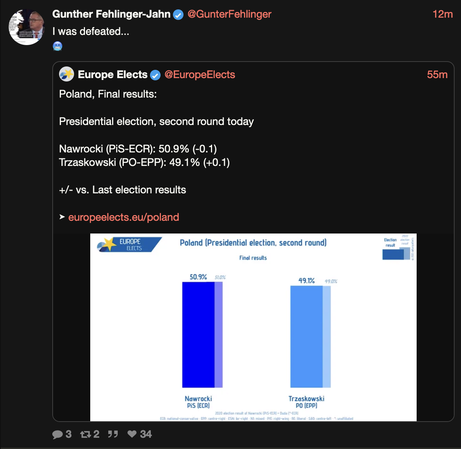This screenshot has width=461, height=449.
Task: Click verified badge beside Europe Elects name
Action: (155, 75)
